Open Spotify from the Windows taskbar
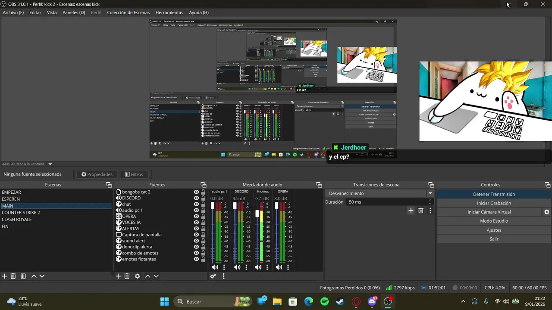Viewport: 552px width, 310px height. pyautogui.click(x=325, y=302)
